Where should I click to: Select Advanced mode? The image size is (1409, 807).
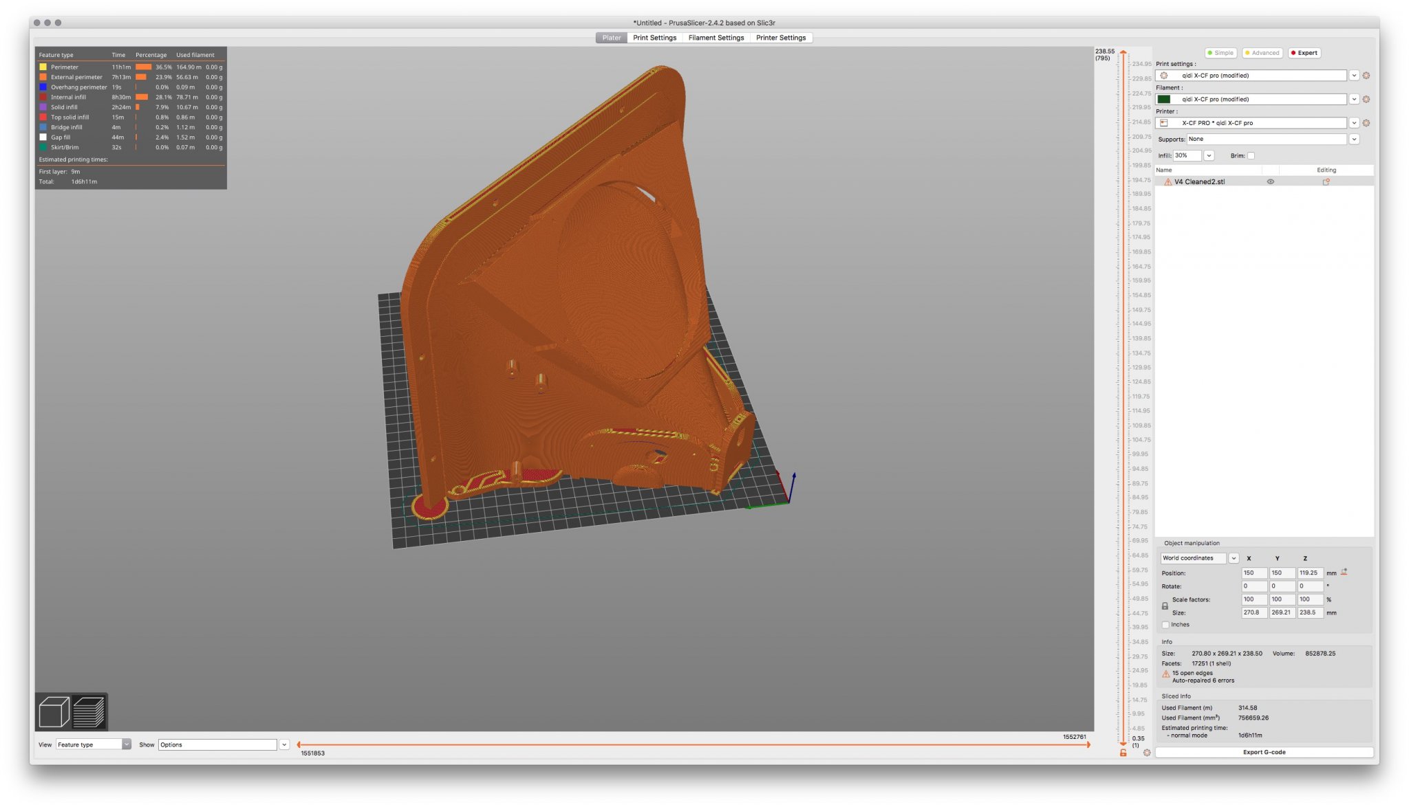tap(1262, 53)
